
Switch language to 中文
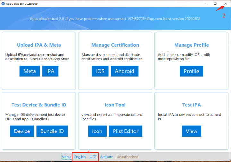(x=93, y=157)
